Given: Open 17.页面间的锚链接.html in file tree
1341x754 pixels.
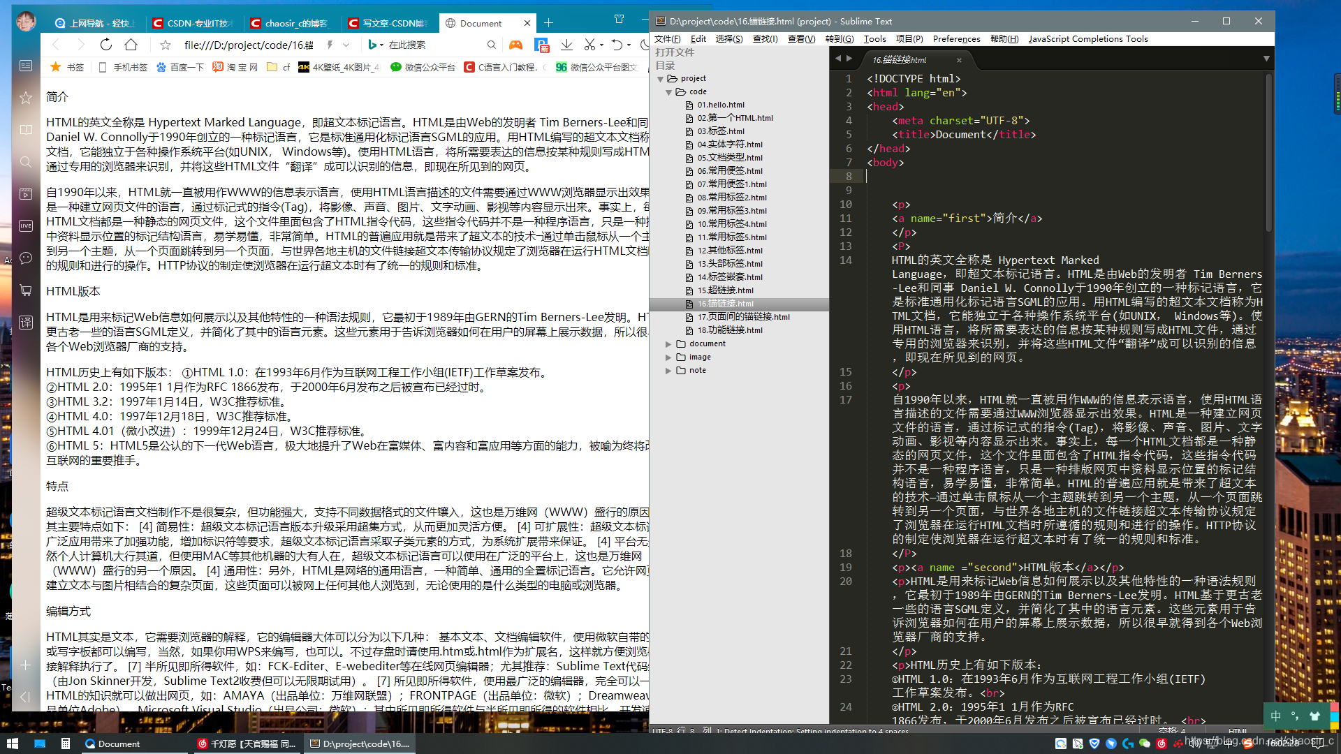Looking at the screenshot, I should (x=743, y=317).
